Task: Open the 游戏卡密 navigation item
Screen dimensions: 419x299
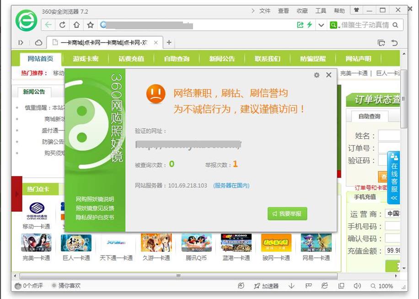Action: pos(86,59)
